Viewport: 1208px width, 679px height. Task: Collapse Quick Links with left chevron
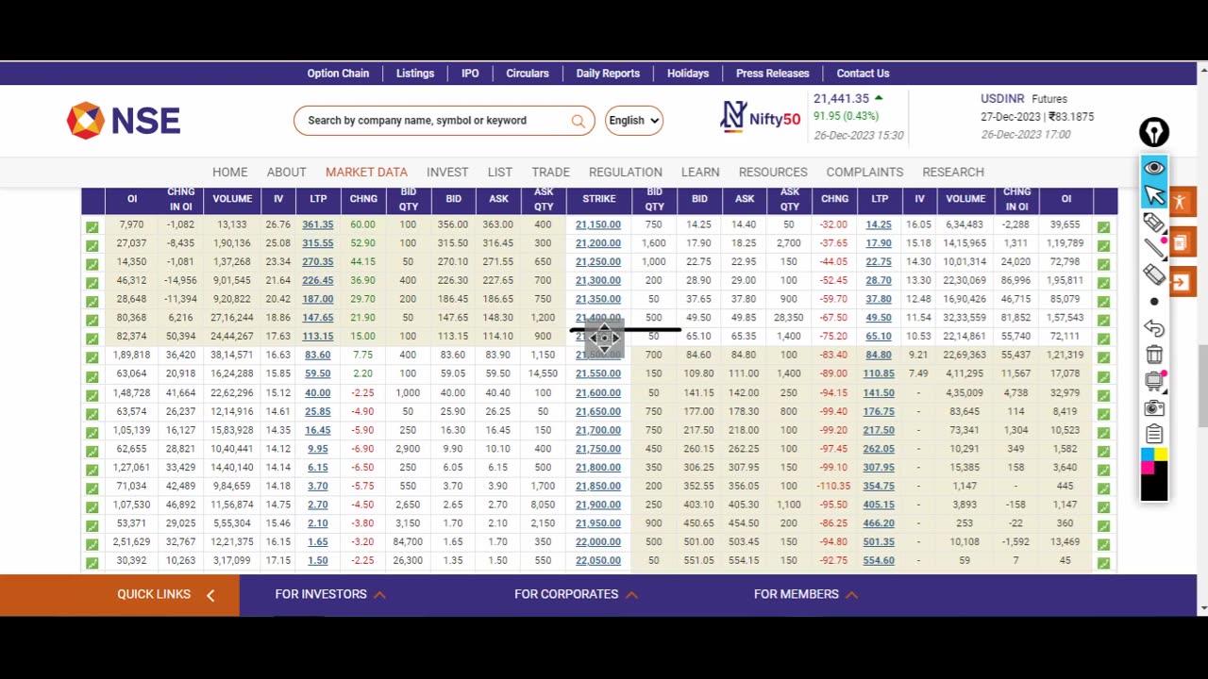click(x=210, y=595)
